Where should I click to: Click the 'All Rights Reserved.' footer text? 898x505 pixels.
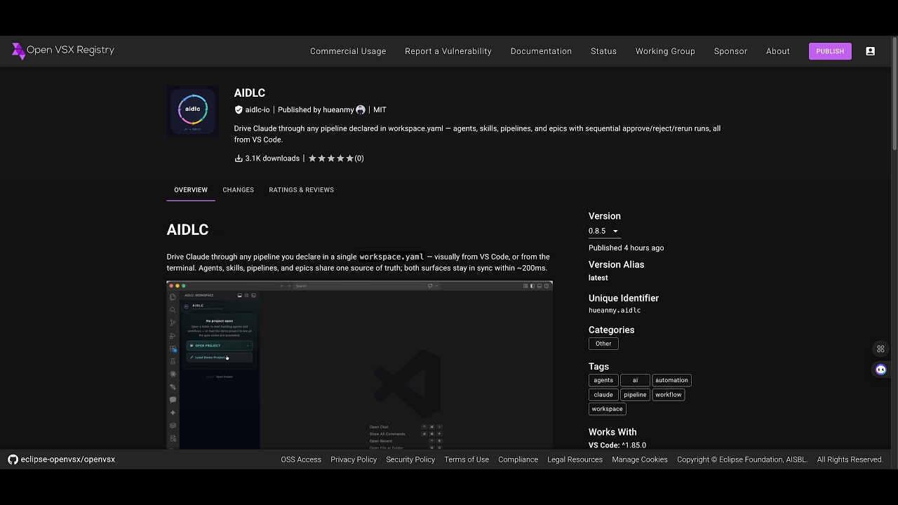[x=850, y=459]
